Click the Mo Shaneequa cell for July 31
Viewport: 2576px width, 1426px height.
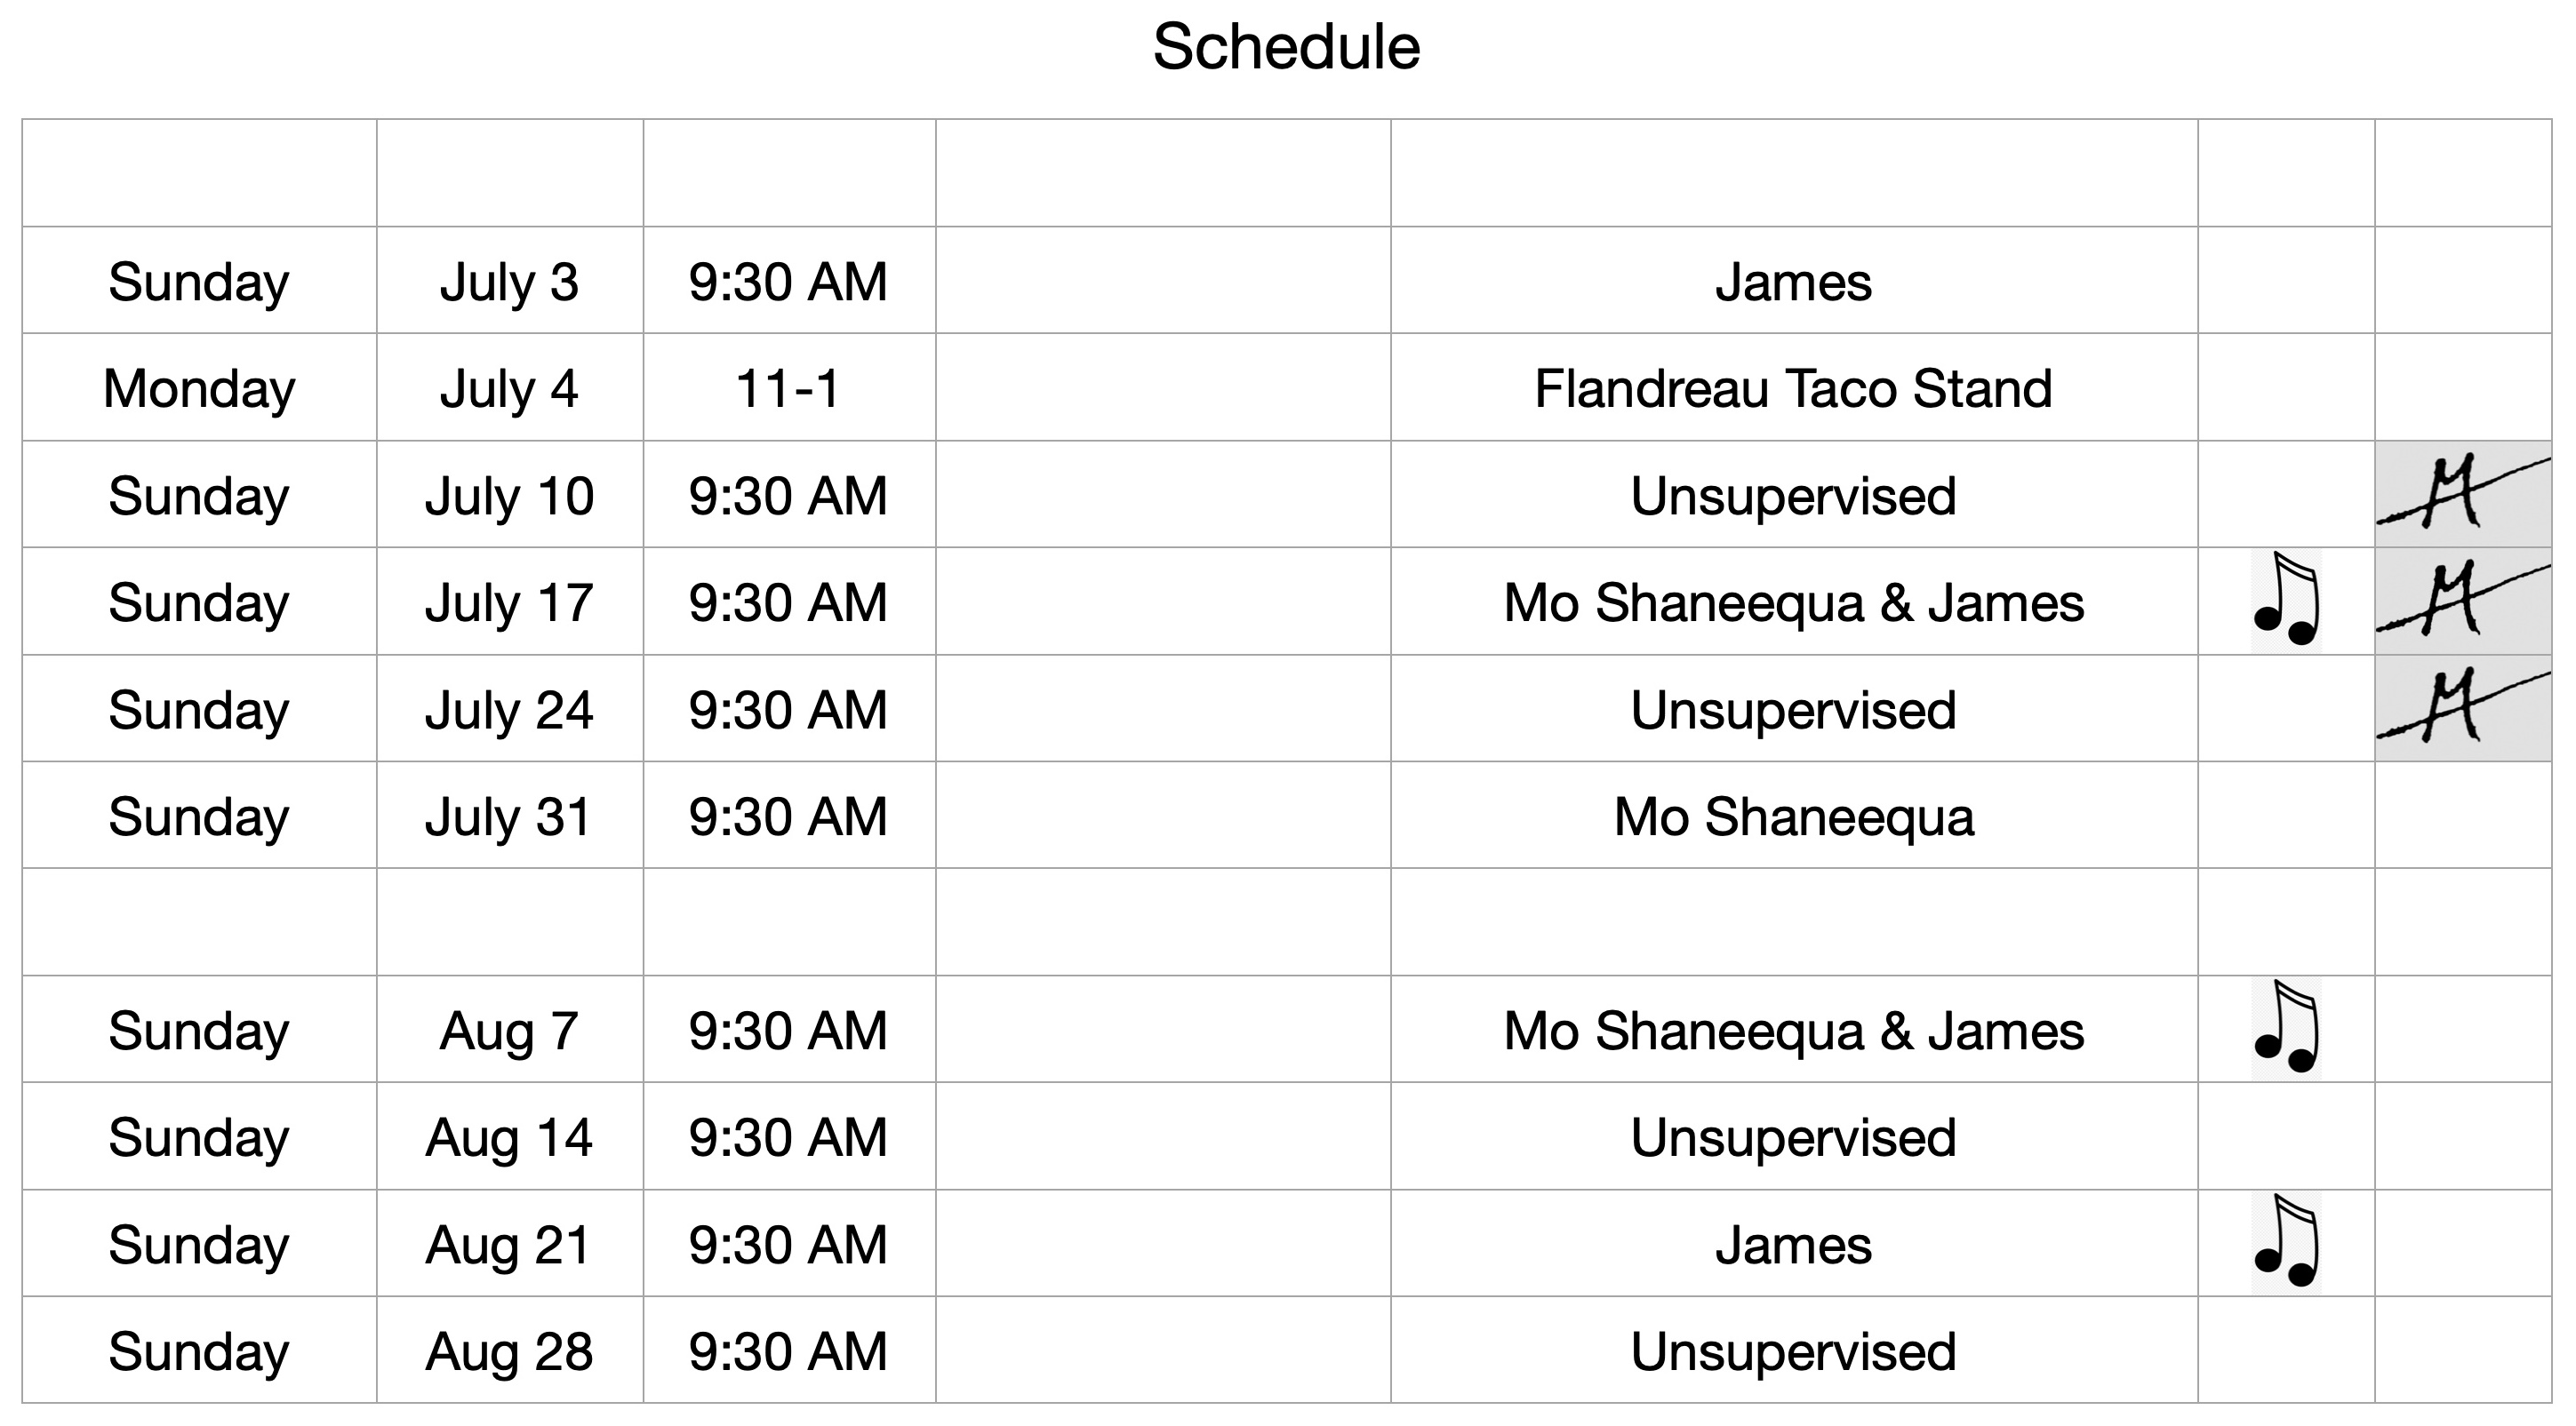1794,815
